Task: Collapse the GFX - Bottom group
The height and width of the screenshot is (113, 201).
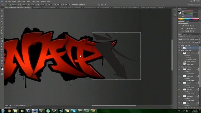Action: (182, 67)
